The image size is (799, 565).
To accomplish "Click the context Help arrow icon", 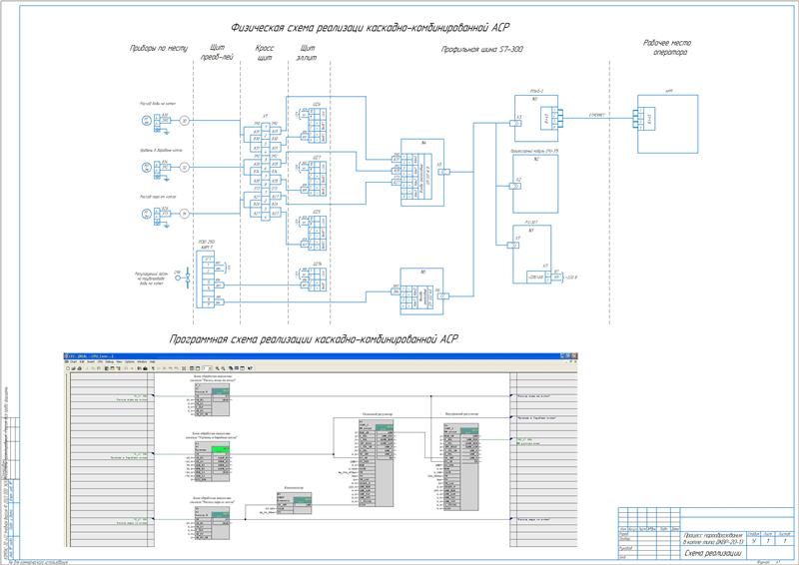I will [x=250, y=368].
